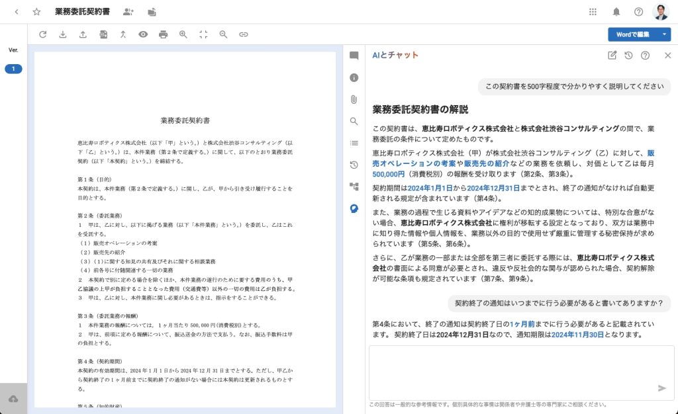Click the upload icon in the toolbar
The width and height of the screenshot is (678, 414).
pos(83,34)
